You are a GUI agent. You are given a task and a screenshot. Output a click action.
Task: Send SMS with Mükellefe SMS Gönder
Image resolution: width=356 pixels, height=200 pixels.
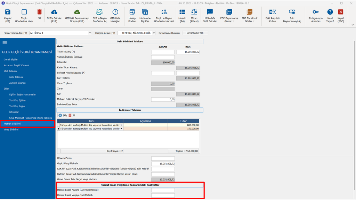click(x=210, y=16)
